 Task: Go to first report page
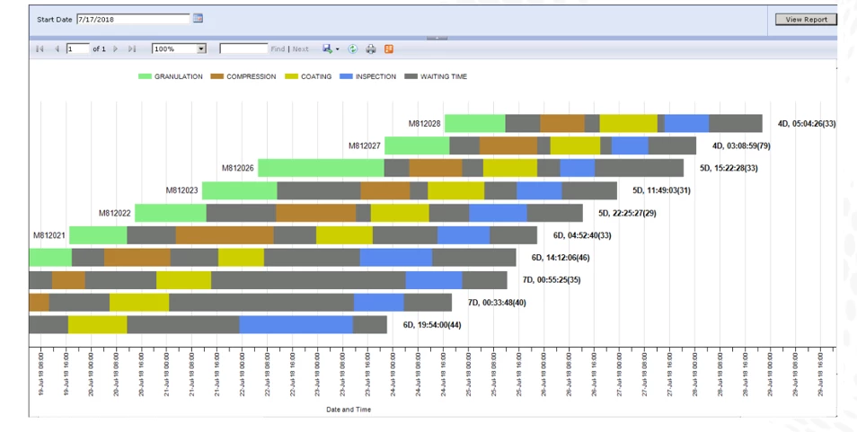40,49
